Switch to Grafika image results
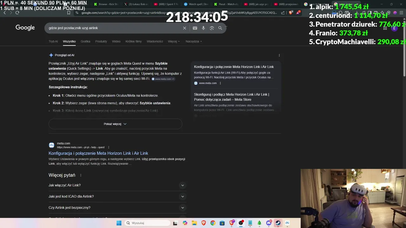This screenshot has width=406, height=228. [85, 41]
